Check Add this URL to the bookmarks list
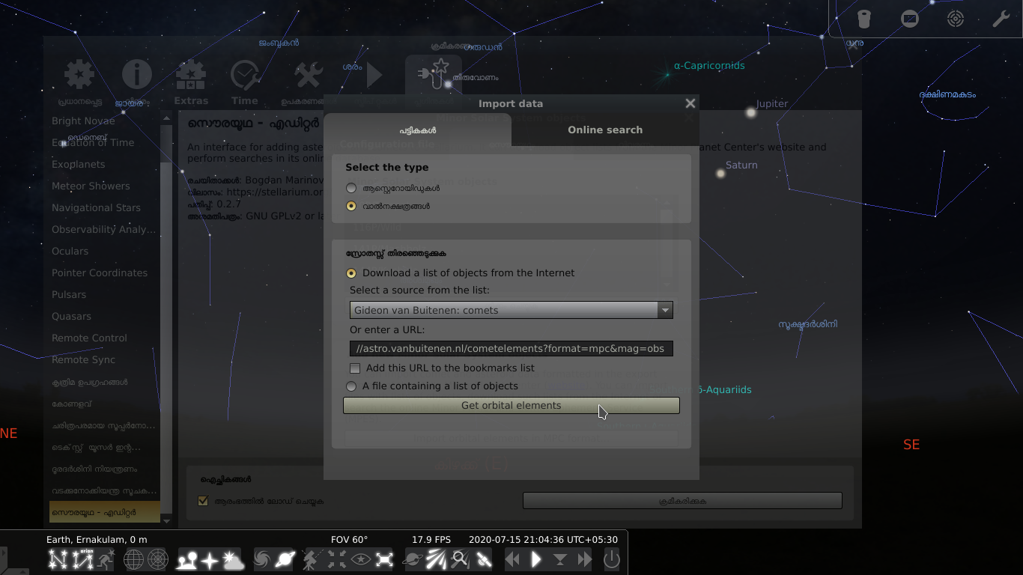The image size is (1023, 575). [x=356, y=368]
